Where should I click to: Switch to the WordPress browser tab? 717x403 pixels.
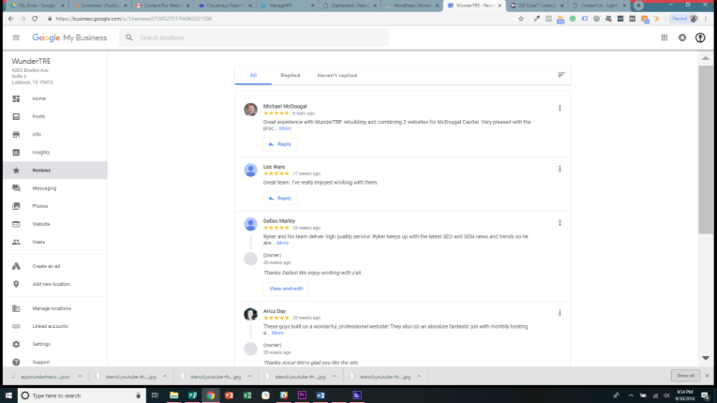coord(411,6)
